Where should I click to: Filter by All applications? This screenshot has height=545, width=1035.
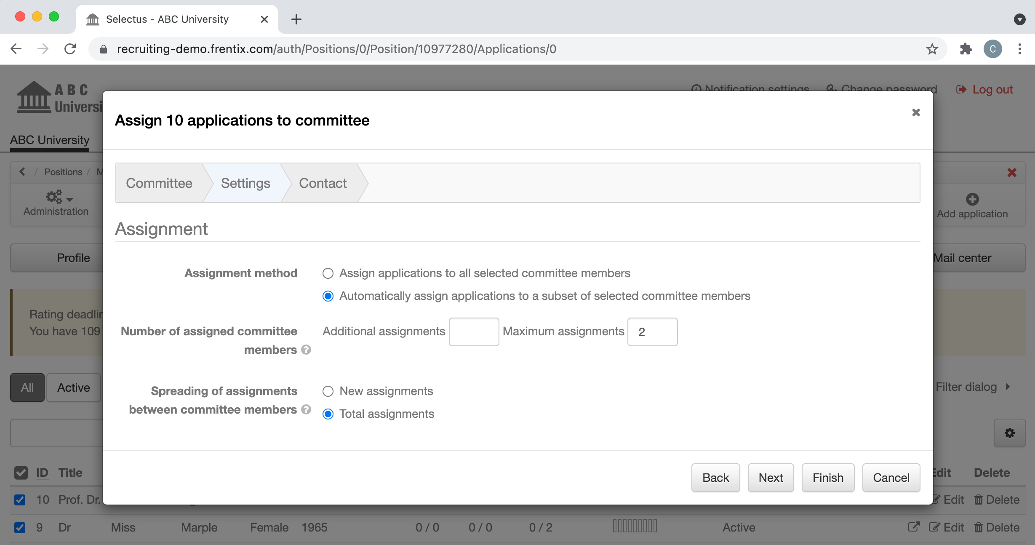(27, 387)
